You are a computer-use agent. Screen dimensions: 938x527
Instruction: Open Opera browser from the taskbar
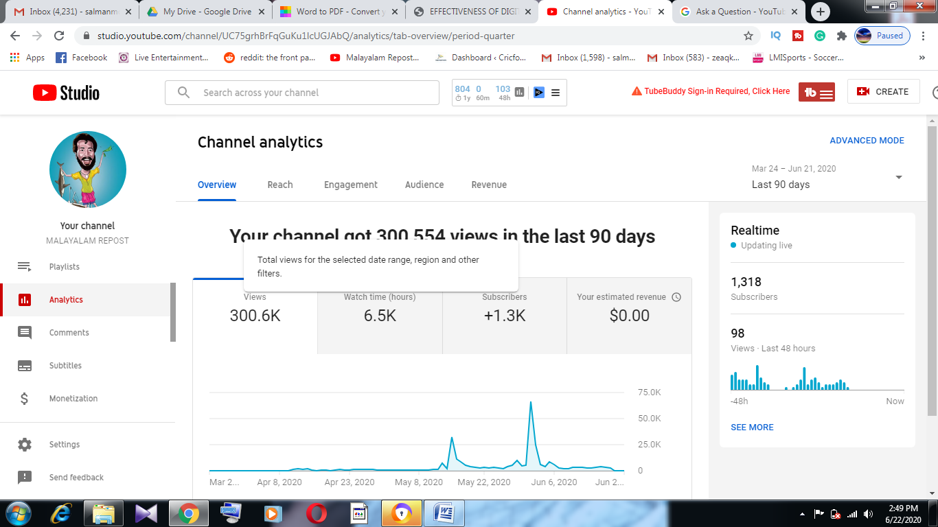(317, 513)
